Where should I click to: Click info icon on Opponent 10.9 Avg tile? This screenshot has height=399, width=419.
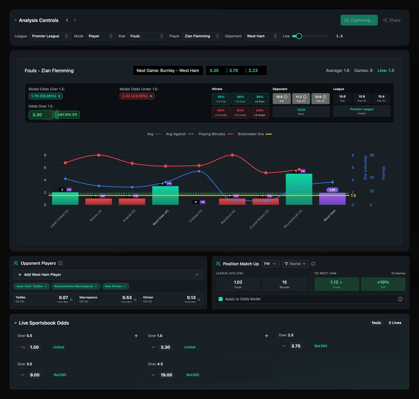(285, 97)
